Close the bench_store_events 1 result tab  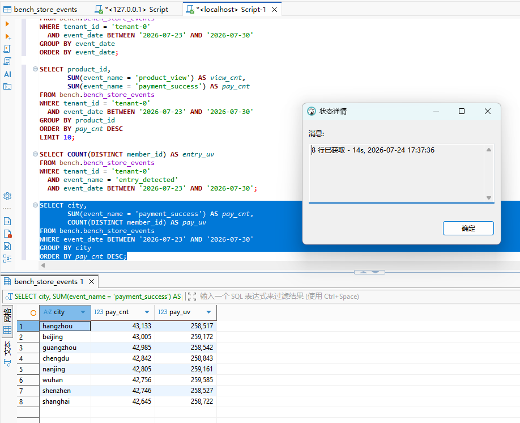click(x=92, y=282)
